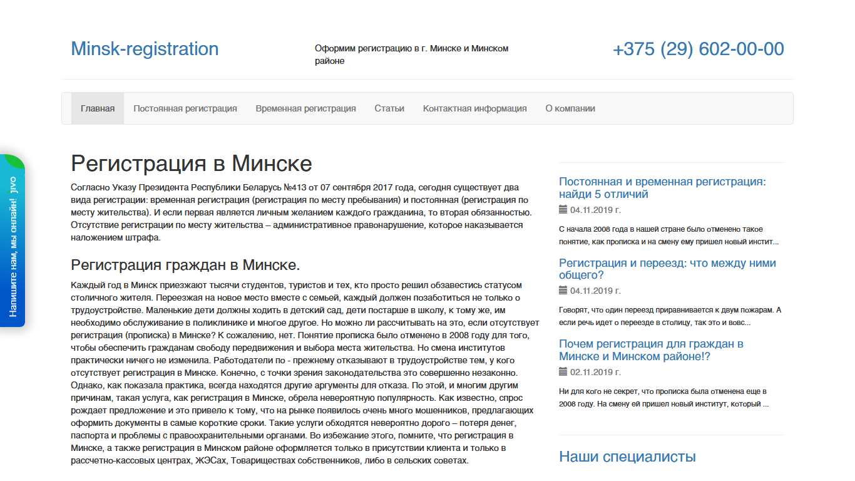The width and height of the screenshot is (855, 481).
Task: Open the Minsk-registration site logo link
Action: pos(145,49)
